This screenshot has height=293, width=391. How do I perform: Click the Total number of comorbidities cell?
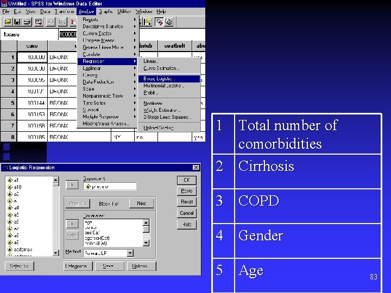[x=307, y=134]
